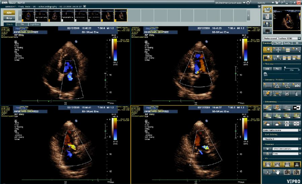Switch to the Lightbox view tab
The image size is (302, 184).
[35, 24]
